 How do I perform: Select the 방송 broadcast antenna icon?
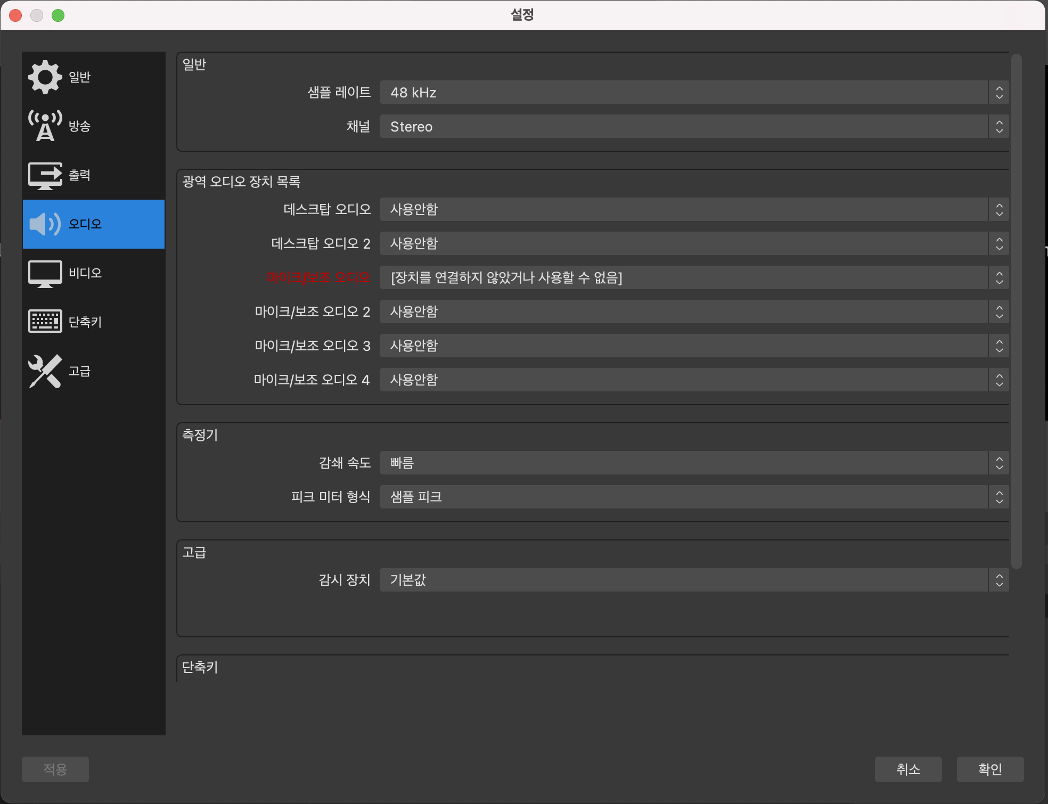[x=45, y=126]
